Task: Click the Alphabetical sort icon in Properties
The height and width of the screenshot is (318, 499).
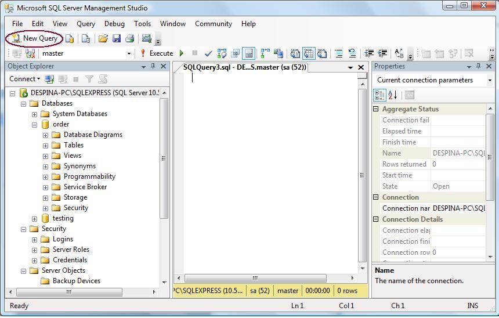Action: (393, 95)
